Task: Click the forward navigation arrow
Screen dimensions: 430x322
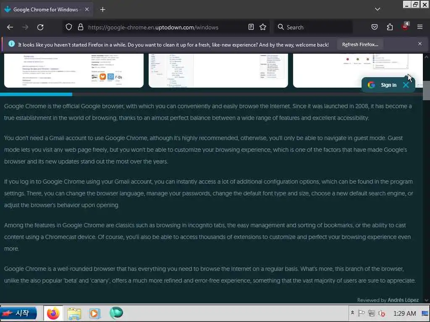Action: pyautogui.click(x=25, y=27)
